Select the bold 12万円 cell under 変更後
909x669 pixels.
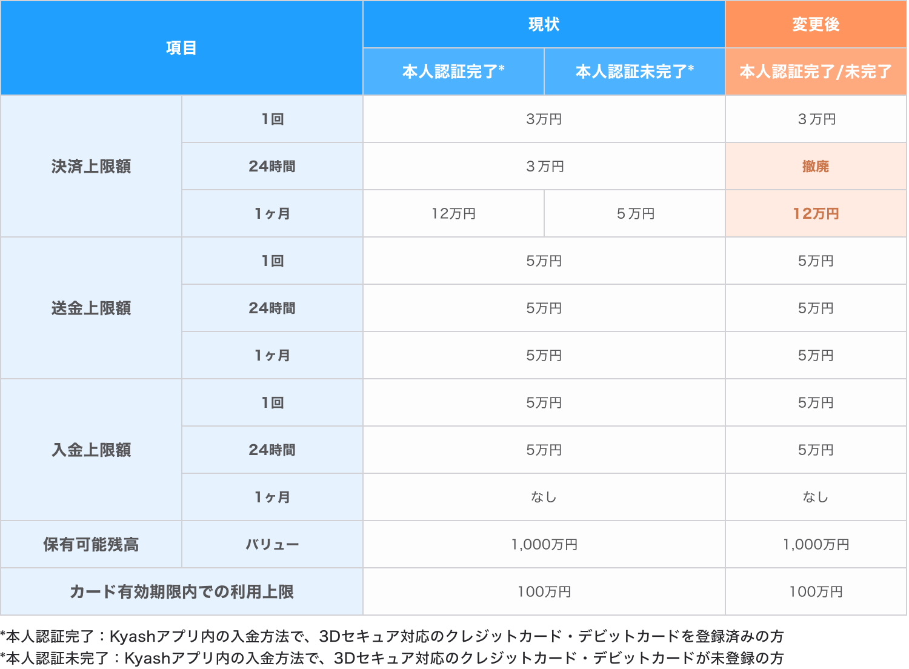coord(816,213)
